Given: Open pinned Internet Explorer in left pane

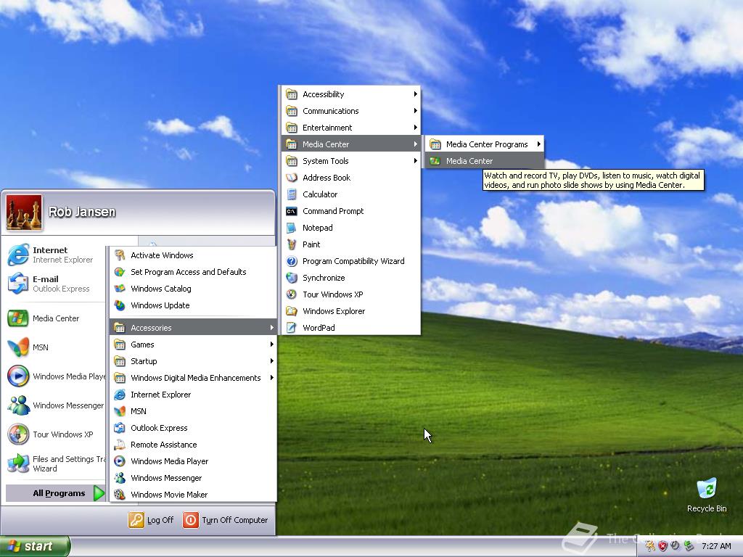Looking at the screenshot, I should [x=54, y=255].
